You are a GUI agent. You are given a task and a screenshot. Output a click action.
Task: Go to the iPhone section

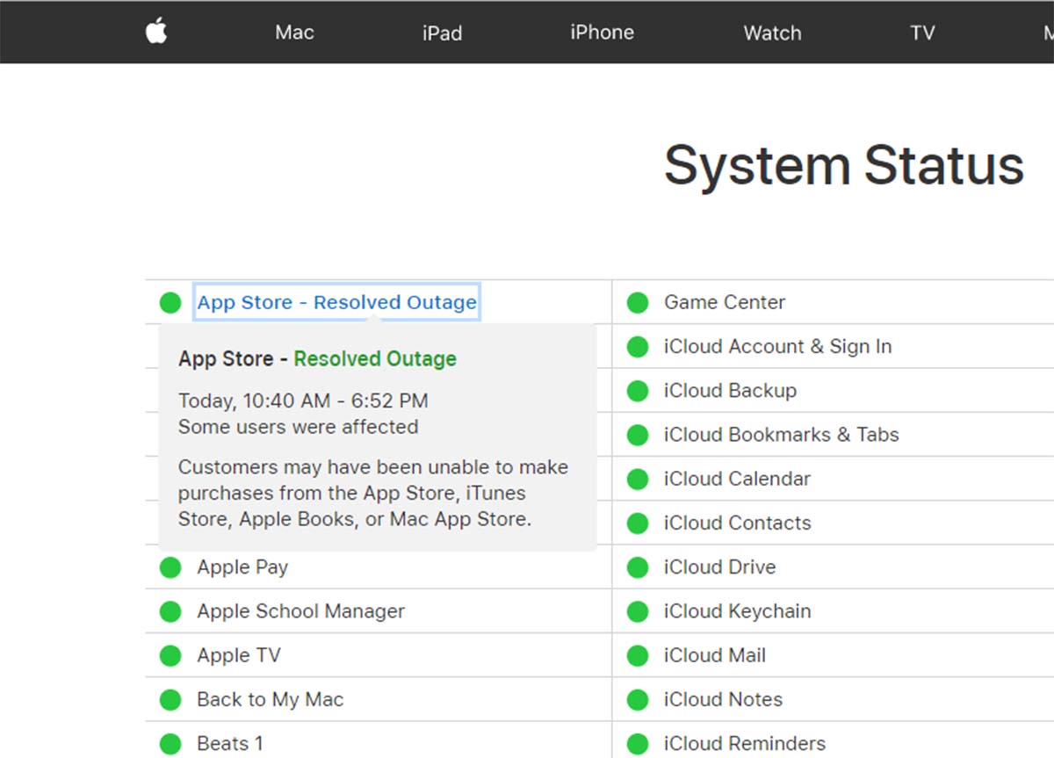tap(602, 32)
